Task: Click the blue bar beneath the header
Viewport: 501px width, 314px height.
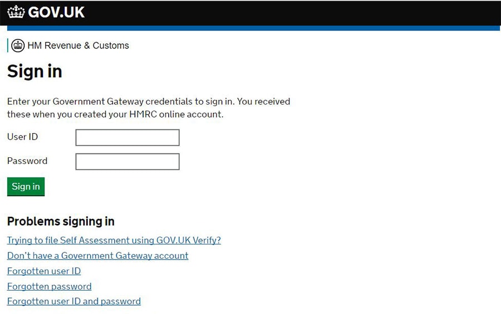Action: tap(253, 28)
